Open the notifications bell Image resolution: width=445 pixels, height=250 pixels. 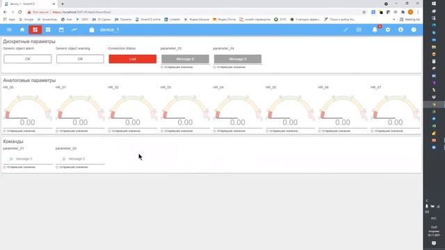pos(375,30)
